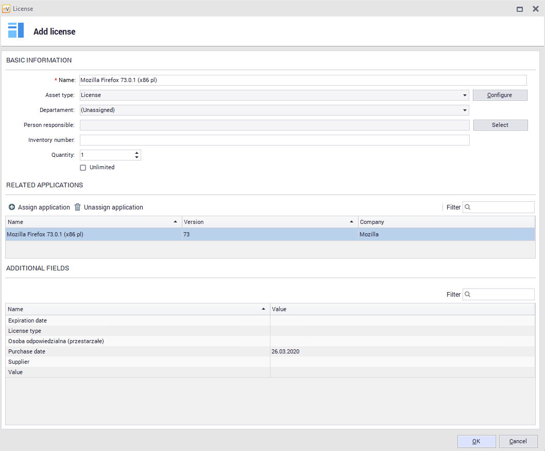This screenshot has height=451, width=545.
Task: Confirm with the OK button
Action: pyautogui.click(x=476, y=441)
